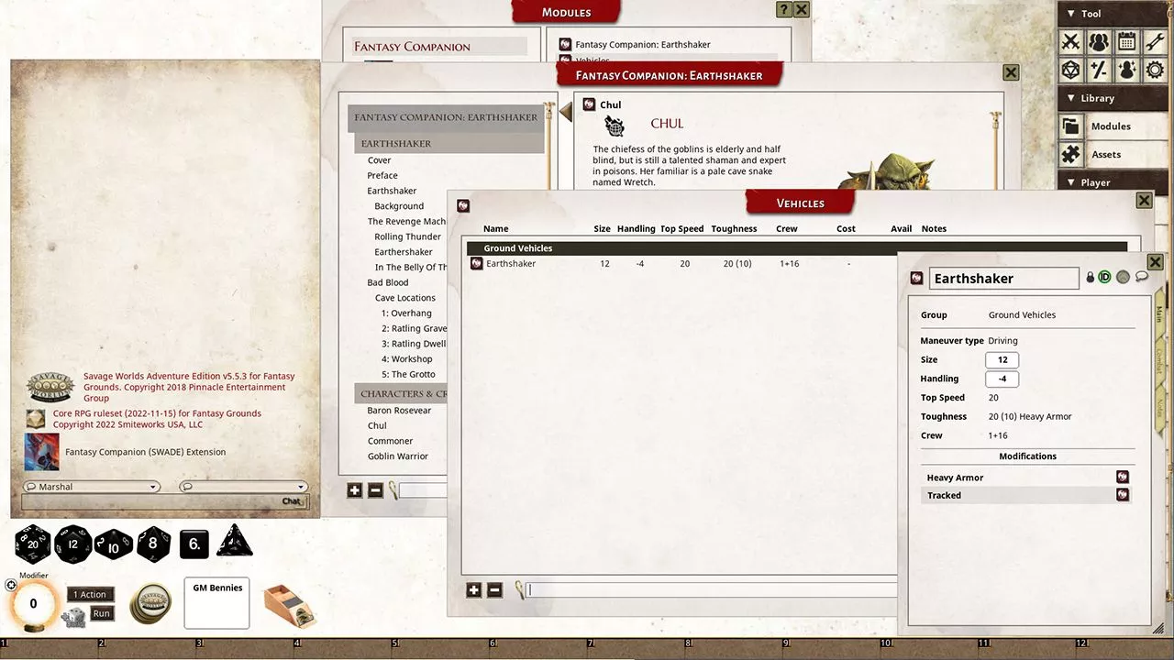
Task: Click the speech bubble icon on Earthshaker sheet
Action: point(1142,277)
